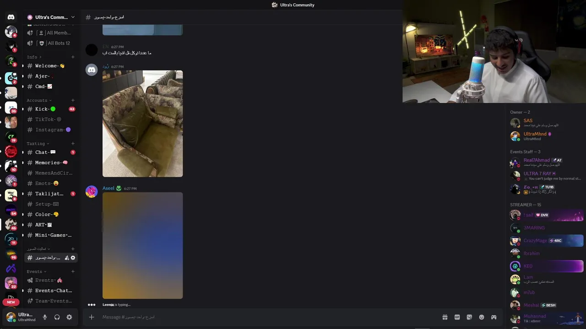The width and height of the screenshot is (586, 329).
Task: Open the Events announcement channel
Action: 51,280
